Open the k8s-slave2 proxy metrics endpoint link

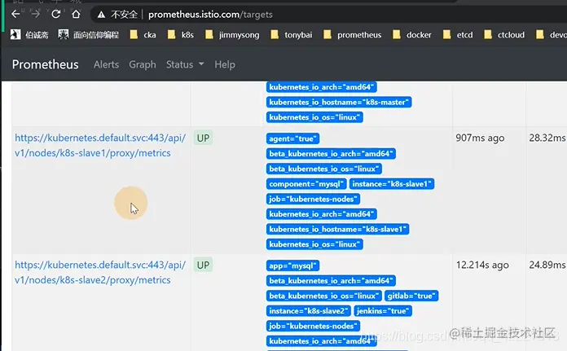point(100,272)
